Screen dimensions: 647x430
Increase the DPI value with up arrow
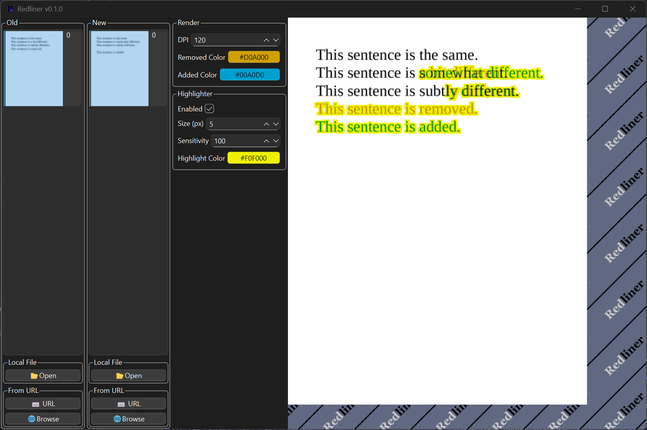click(266, 40)
